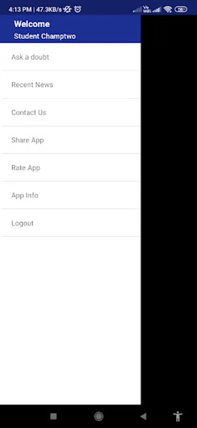Tap the 4:13 PM clock in status bar
Viewport: 197px width, 428px height.
click(x=20, y=10)
